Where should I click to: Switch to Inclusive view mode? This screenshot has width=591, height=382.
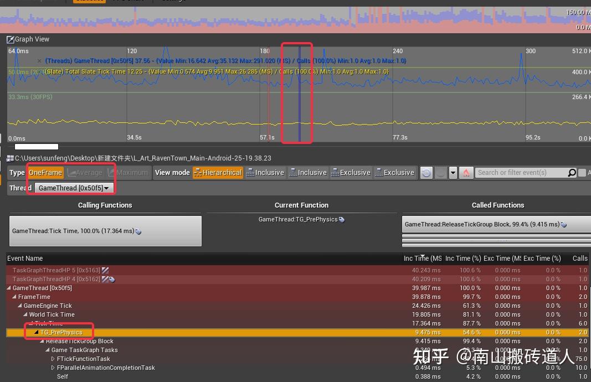pyautogui.click(x=265, y=172)
